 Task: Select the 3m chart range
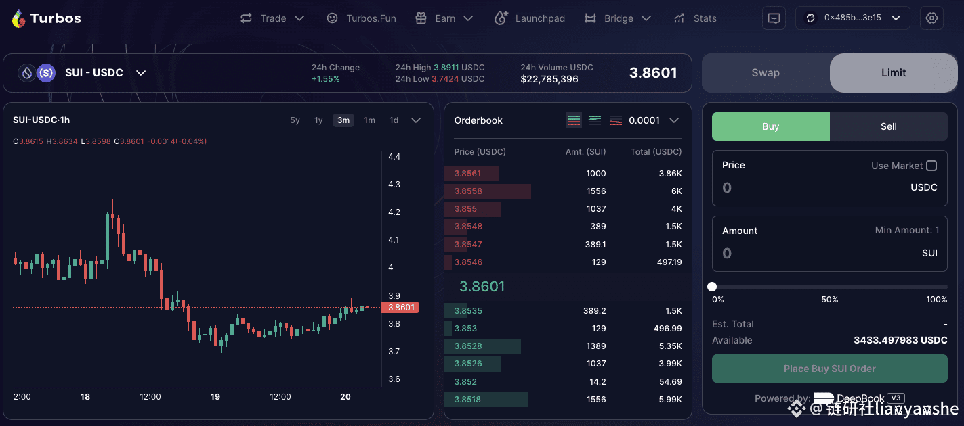pos(343,120)
